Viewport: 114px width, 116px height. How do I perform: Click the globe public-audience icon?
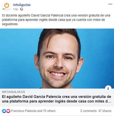click(22, 9)
